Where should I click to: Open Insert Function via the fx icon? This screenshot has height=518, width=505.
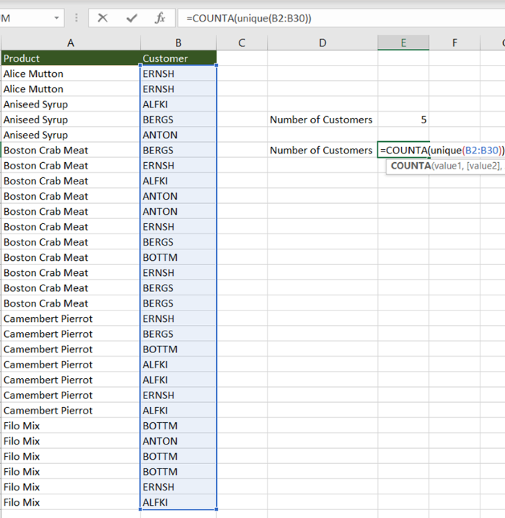click(160, 18)
